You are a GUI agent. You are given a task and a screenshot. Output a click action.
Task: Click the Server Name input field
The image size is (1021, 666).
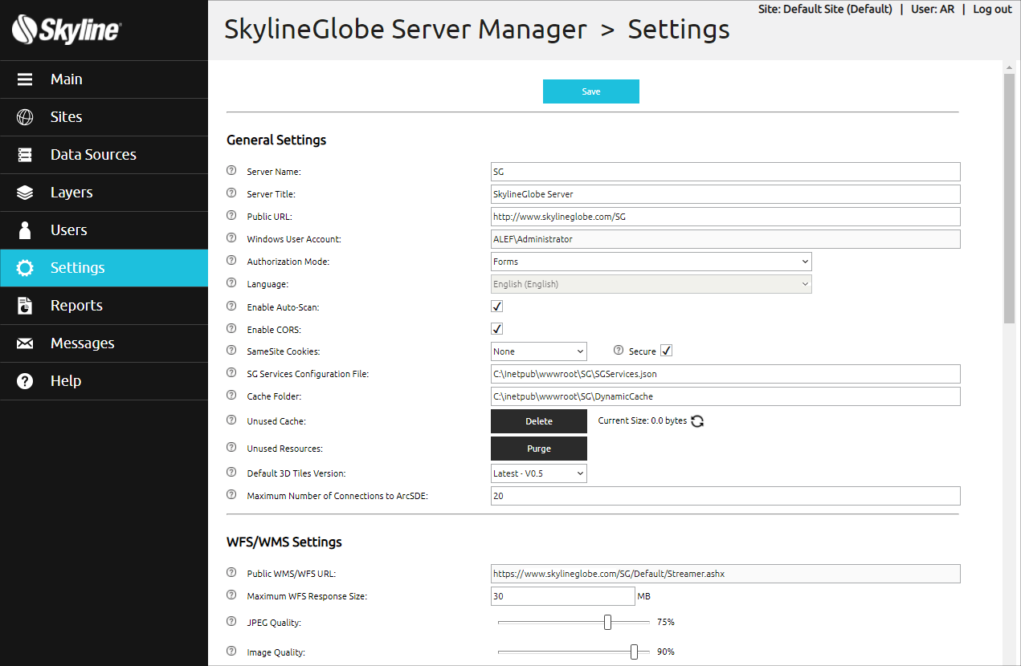(725, 172)
